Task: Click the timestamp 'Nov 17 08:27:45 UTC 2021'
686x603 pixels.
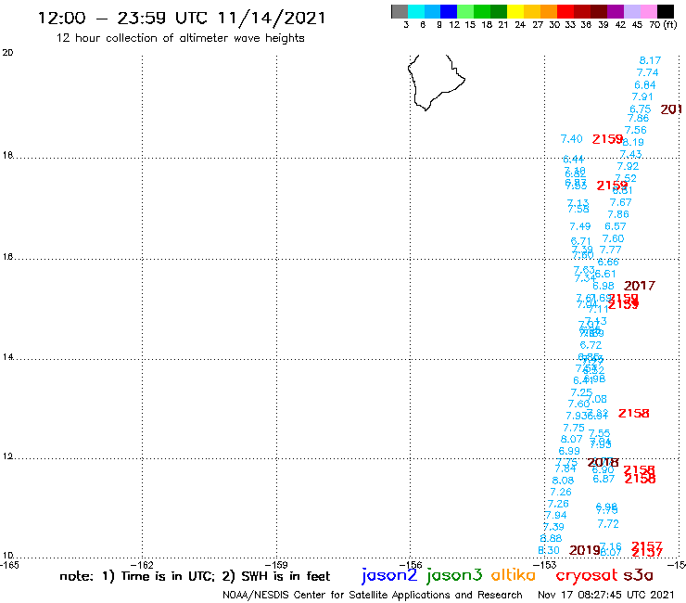Action: (x=606, y=595)
